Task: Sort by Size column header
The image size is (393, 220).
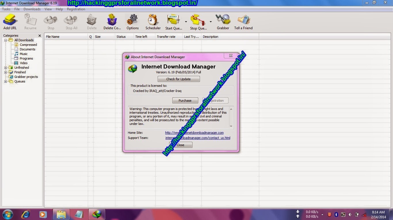Action: 104,37
